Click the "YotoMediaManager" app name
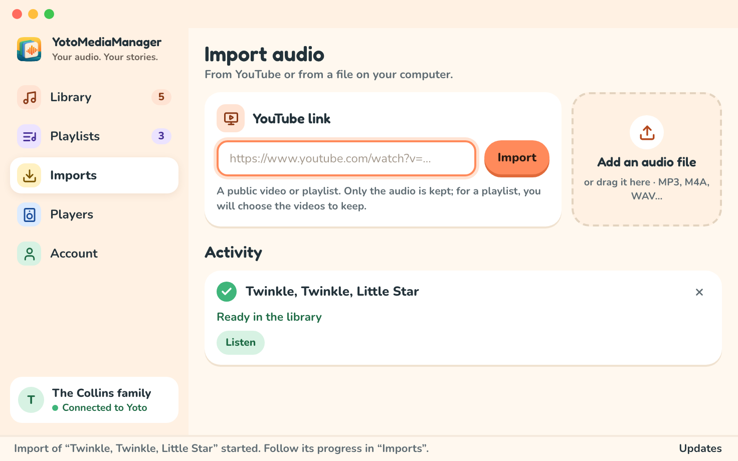 click(x=107, y=42)
